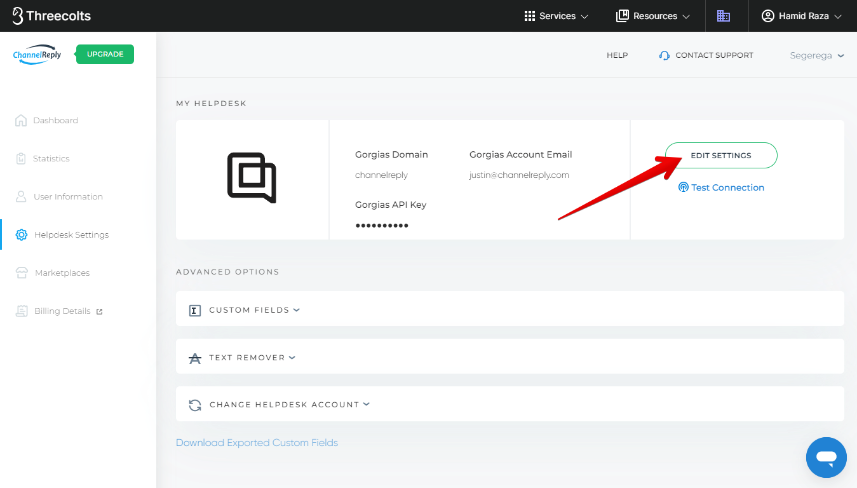Viewport: 857px width, 488px height.
Task: Click the Statistics clipboard icon
Action: [21, 158]
